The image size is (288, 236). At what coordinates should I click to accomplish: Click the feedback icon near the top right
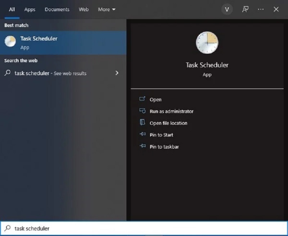coord(245,9)
